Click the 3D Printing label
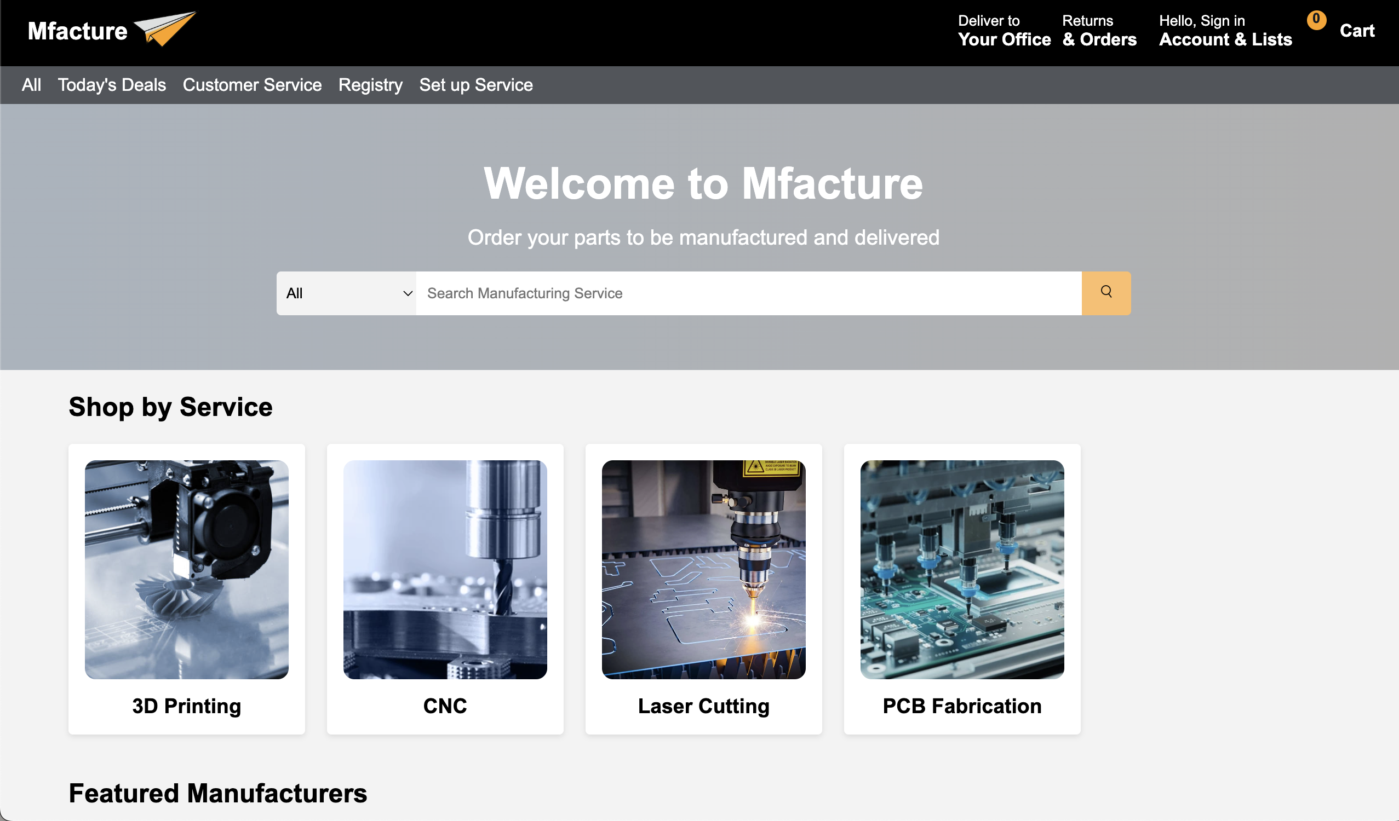 click(x=187, y=706)
